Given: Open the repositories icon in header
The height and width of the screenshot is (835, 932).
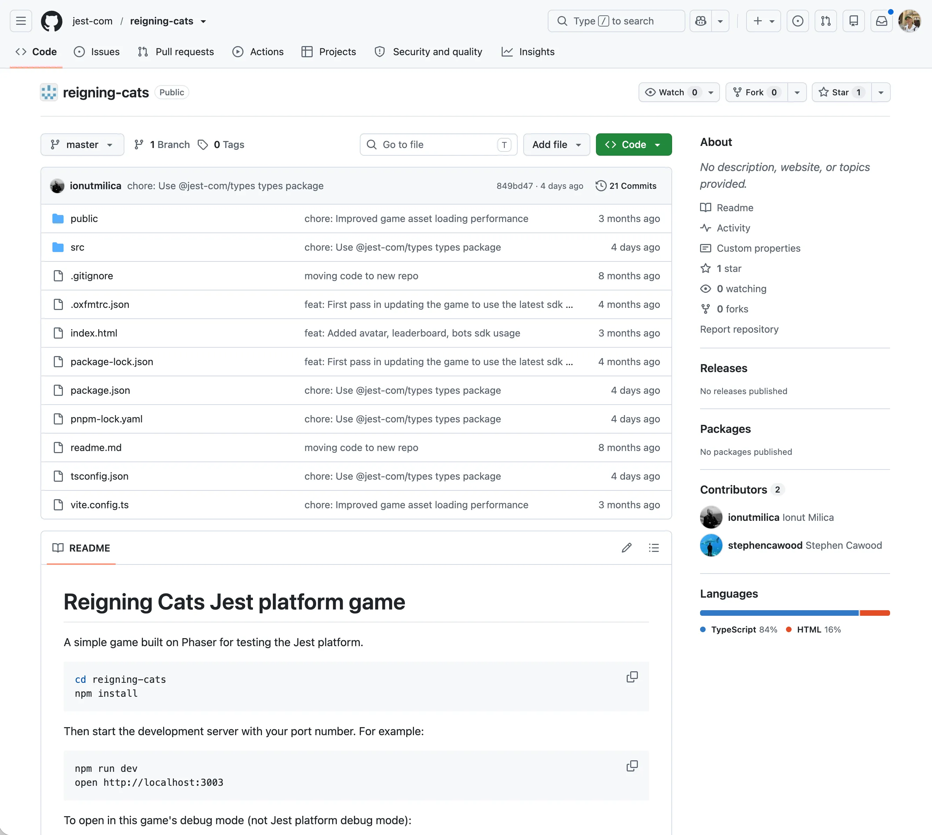Looking at the screenshot, I should (x=853, y=21).
